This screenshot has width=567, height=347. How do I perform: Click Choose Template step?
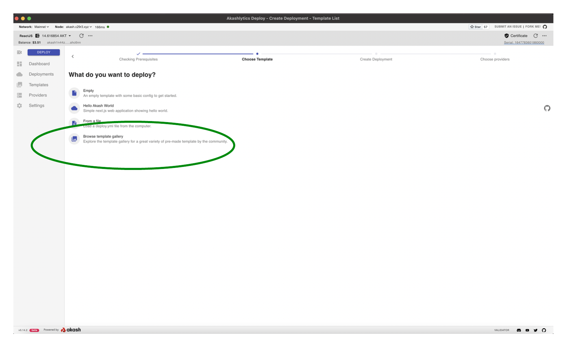click(257, 59)
